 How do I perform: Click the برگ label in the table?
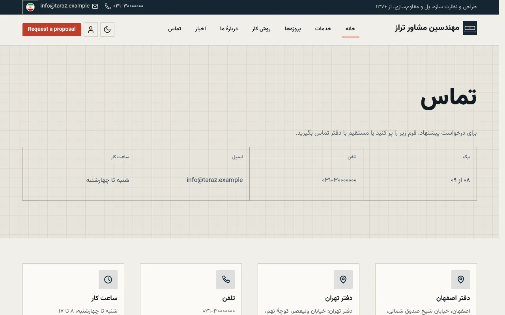point(467,157)
